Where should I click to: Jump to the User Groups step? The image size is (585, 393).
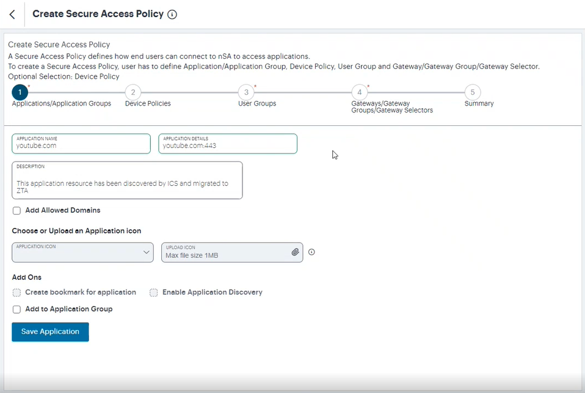coord(245,92)
